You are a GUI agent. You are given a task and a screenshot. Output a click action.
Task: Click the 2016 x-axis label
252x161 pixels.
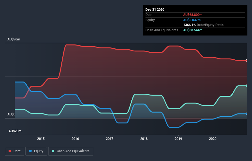75,139
